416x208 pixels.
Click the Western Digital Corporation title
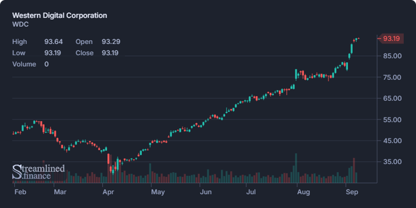(60, 16)
